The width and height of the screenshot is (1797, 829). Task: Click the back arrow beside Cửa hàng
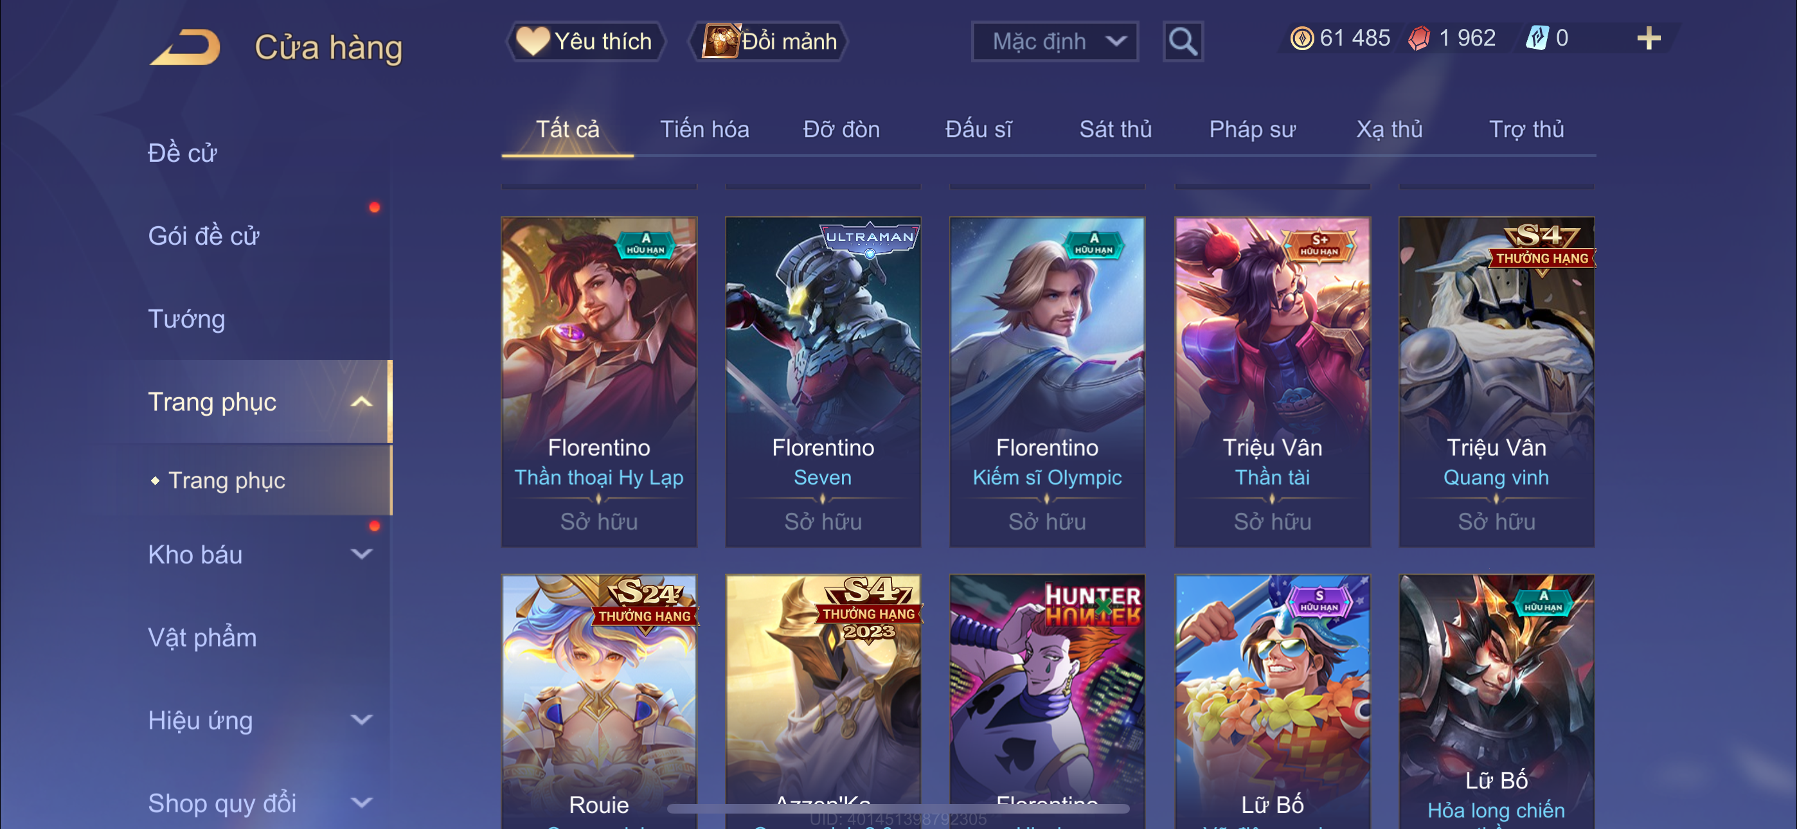click(x=185, y=48)
